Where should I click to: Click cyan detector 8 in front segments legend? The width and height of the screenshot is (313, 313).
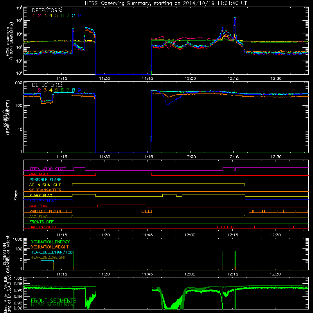tap(74, 16)
